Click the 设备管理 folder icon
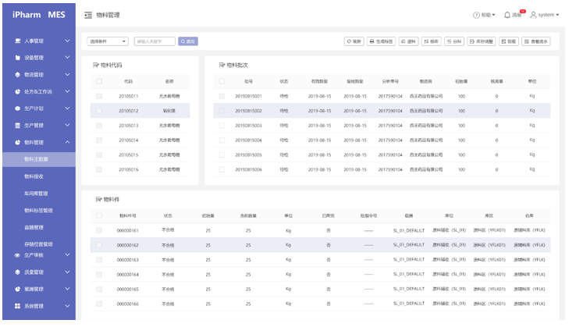Screen dimensions: 569x327 (17, 58)
